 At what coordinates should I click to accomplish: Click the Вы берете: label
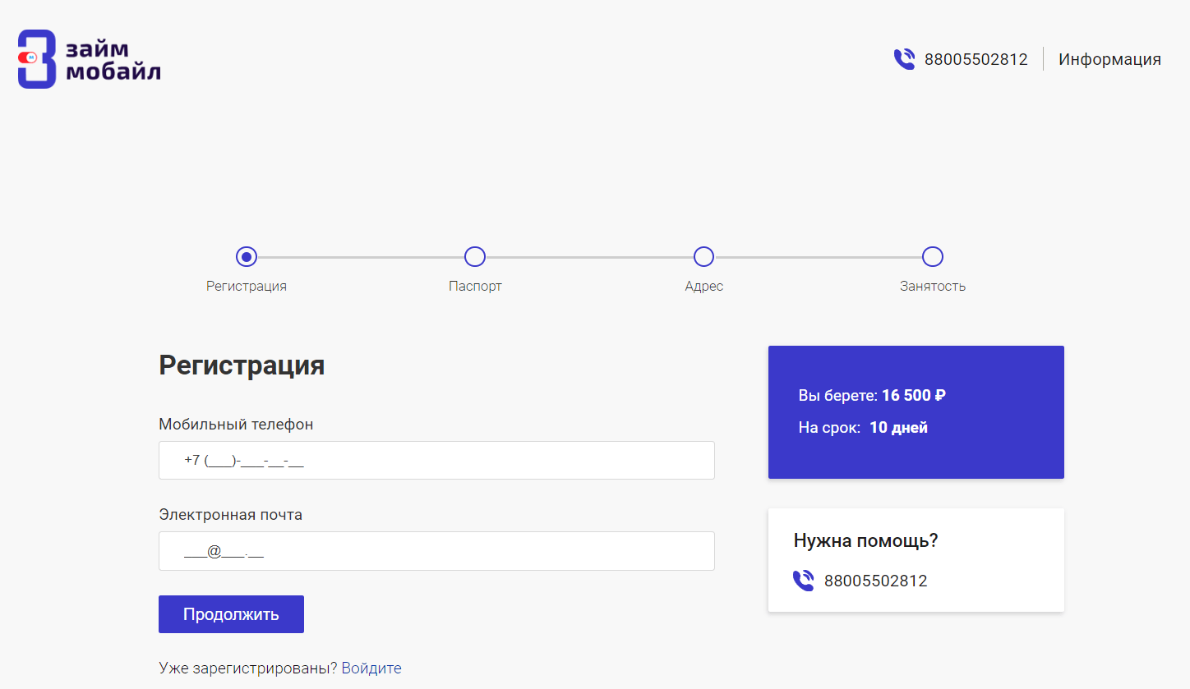tap(838, 396)
